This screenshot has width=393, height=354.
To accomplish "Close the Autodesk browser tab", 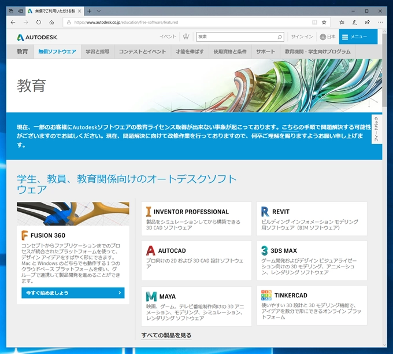I will [x=79, y=11].
